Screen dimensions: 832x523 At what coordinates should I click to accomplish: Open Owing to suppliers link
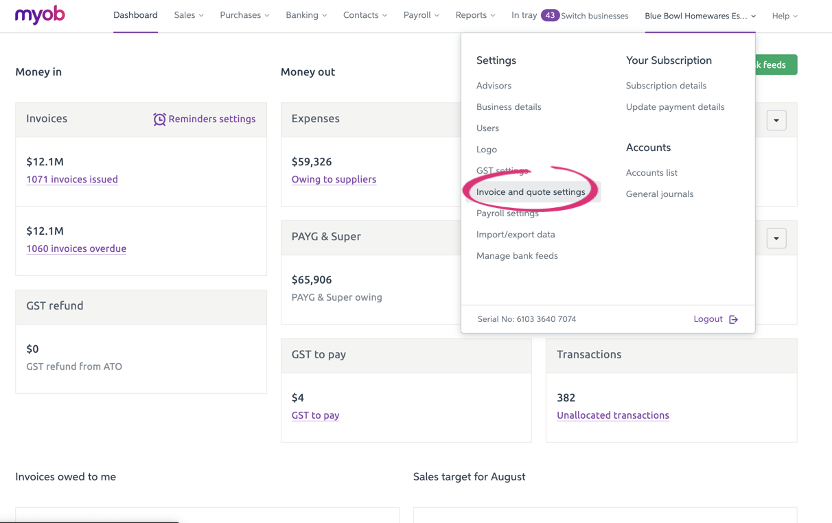pos(334,179)
